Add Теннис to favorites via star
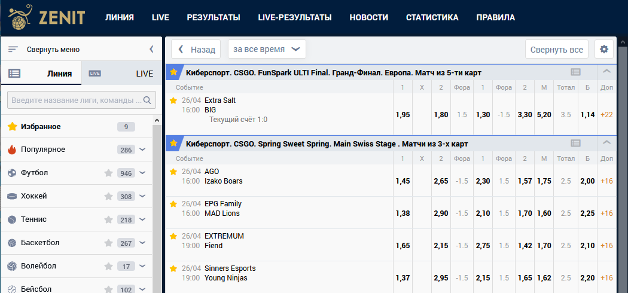Viewport: 628px width, 293px height. coord(108,219)
